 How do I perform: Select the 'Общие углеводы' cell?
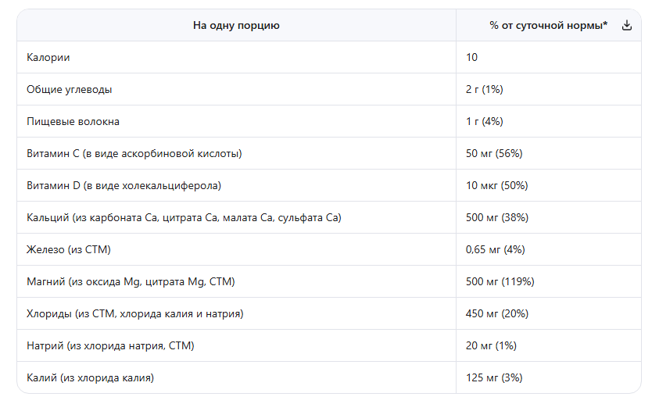click(x=70, y=89)
